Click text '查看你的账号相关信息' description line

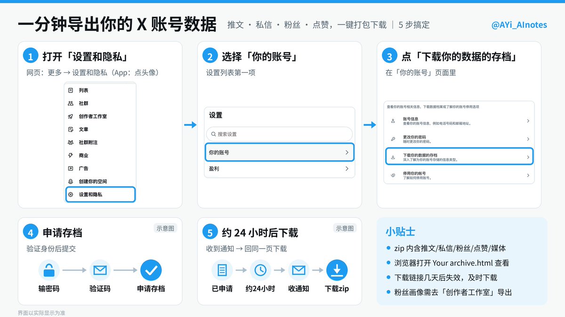tap(433, 107)
